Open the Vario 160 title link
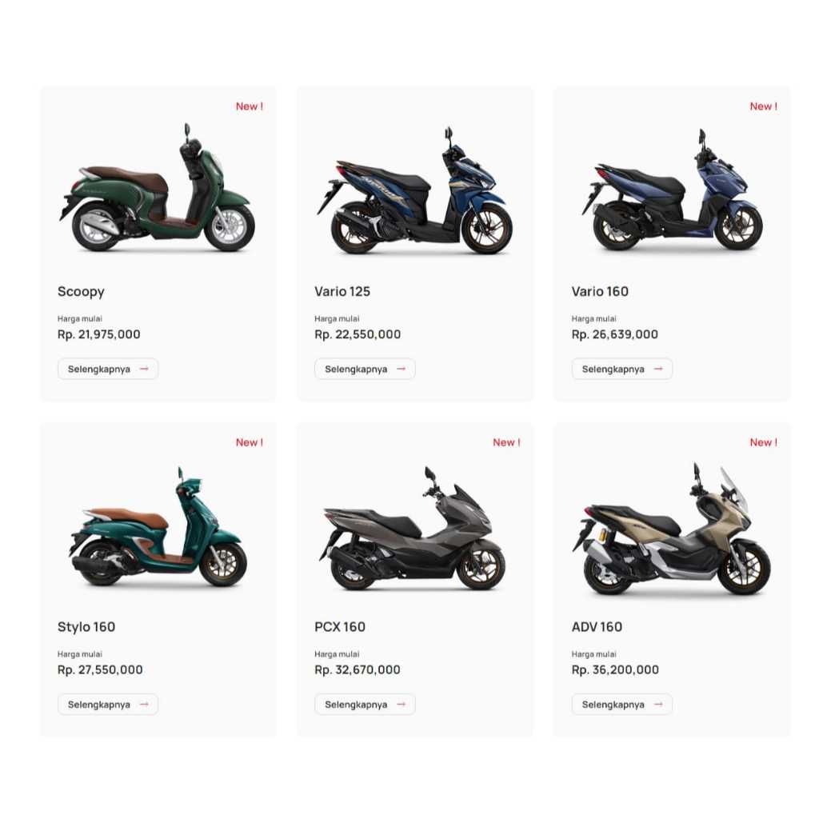The height and width of the screenshot is (819, 819). pyautogui.click(x=600, y=291)
